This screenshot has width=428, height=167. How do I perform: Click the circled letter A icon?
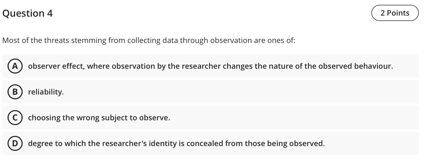point(15,66)
